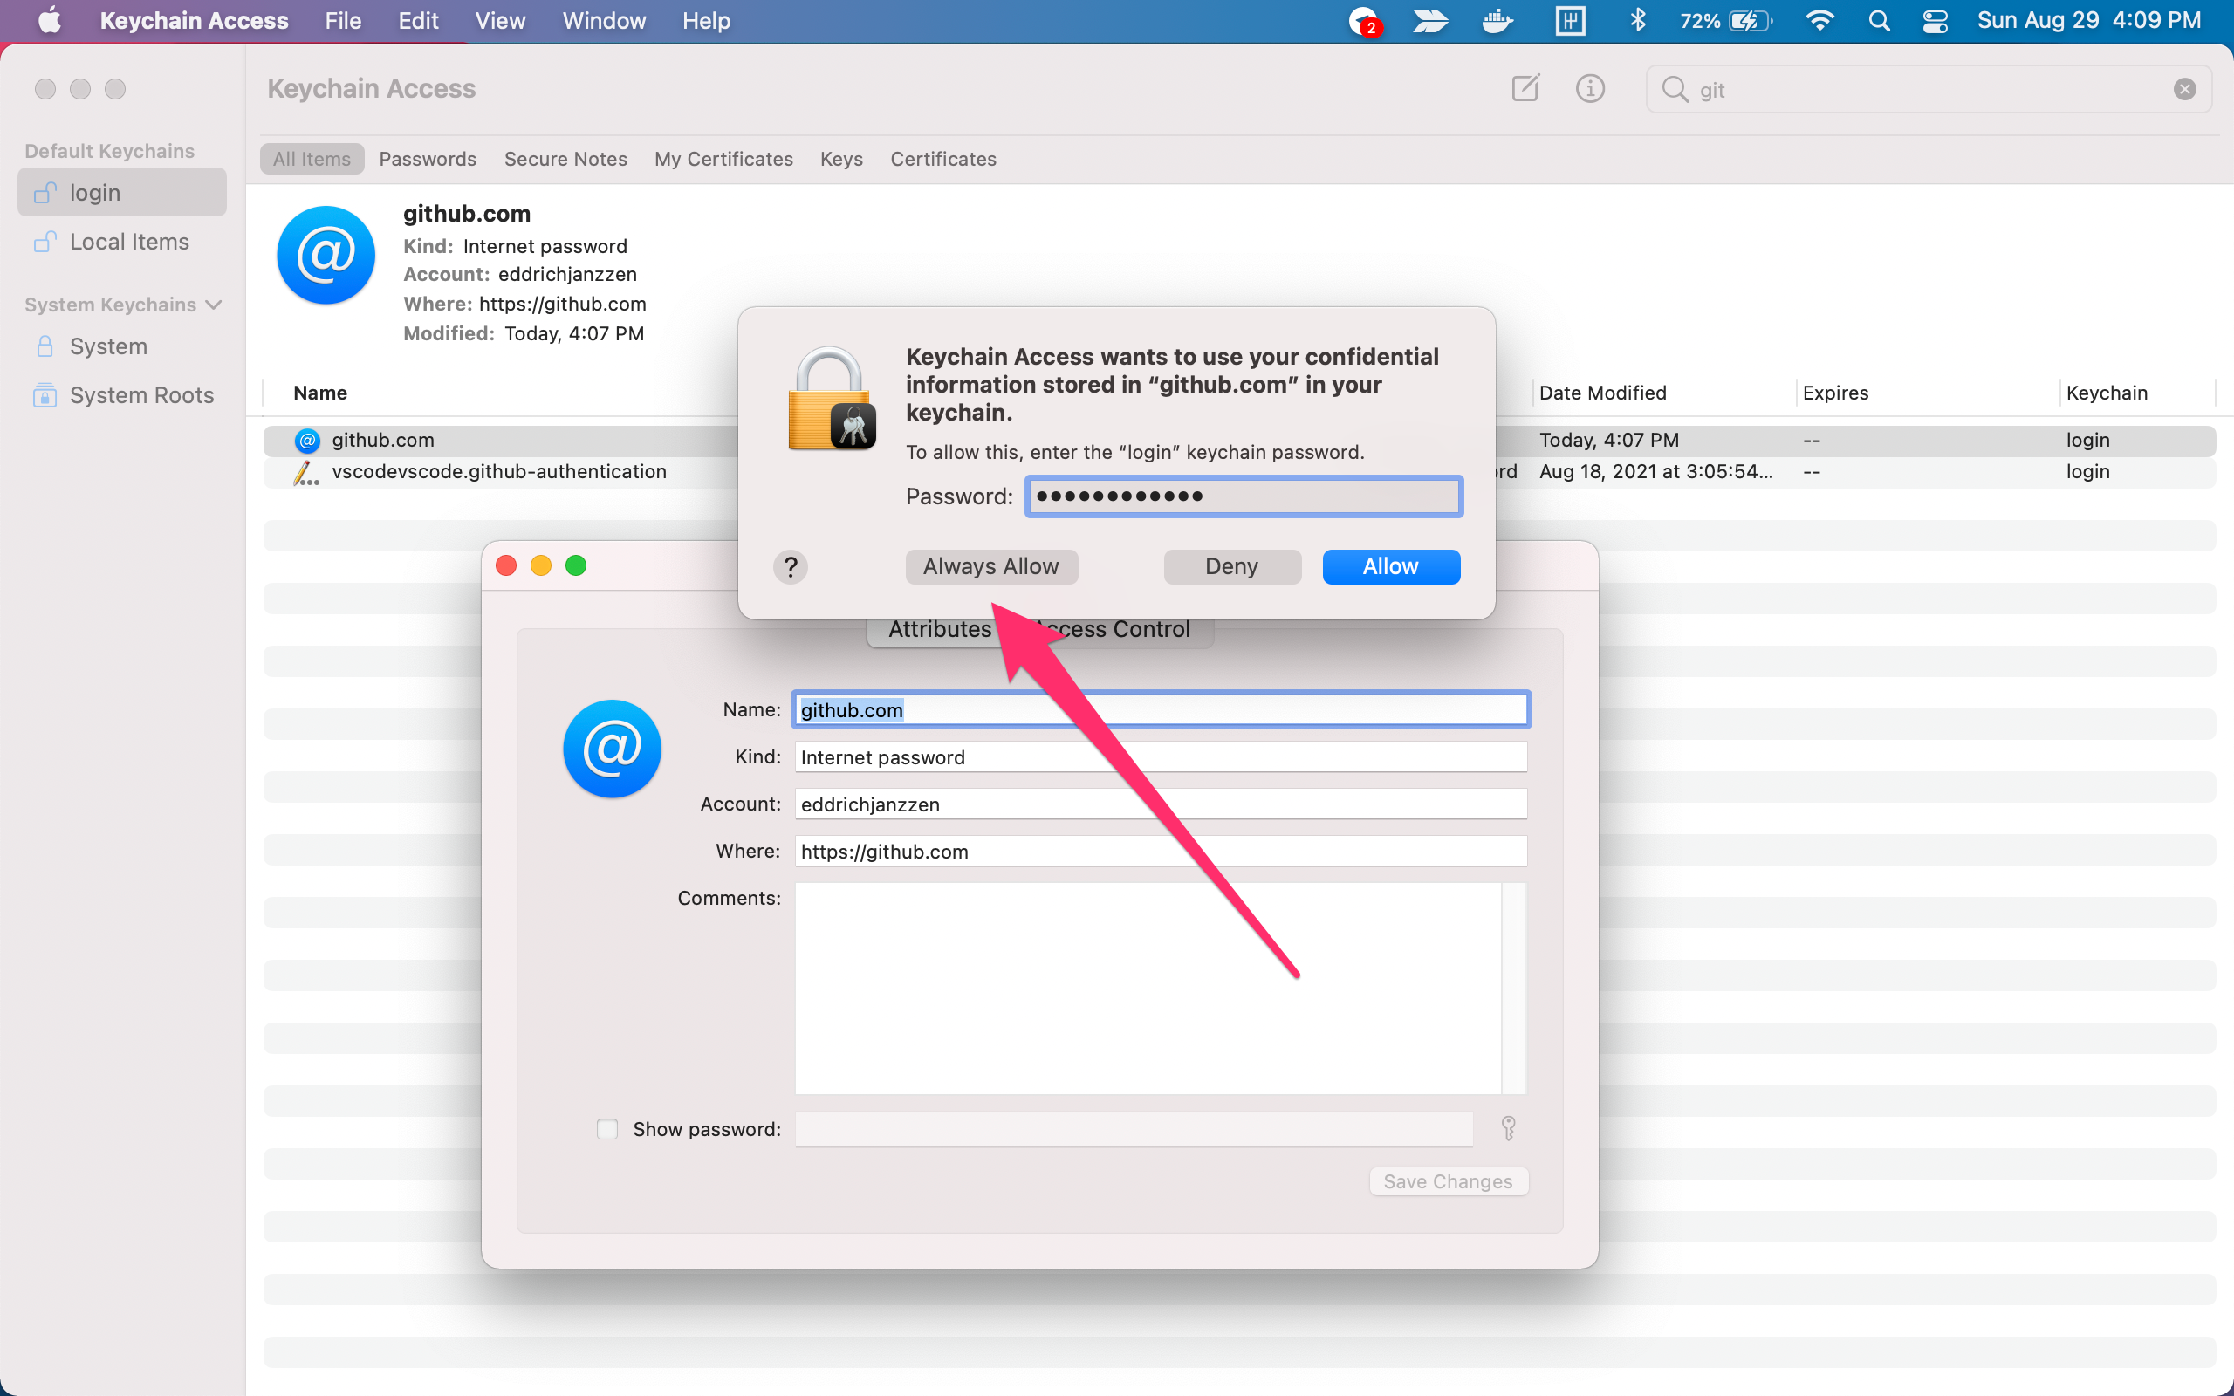Click the help question mark button
The image size is (2234, 1396).
click(x=791, y=567)
